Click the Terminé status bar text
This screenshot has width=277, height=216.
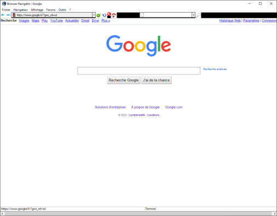click(151, 209)
